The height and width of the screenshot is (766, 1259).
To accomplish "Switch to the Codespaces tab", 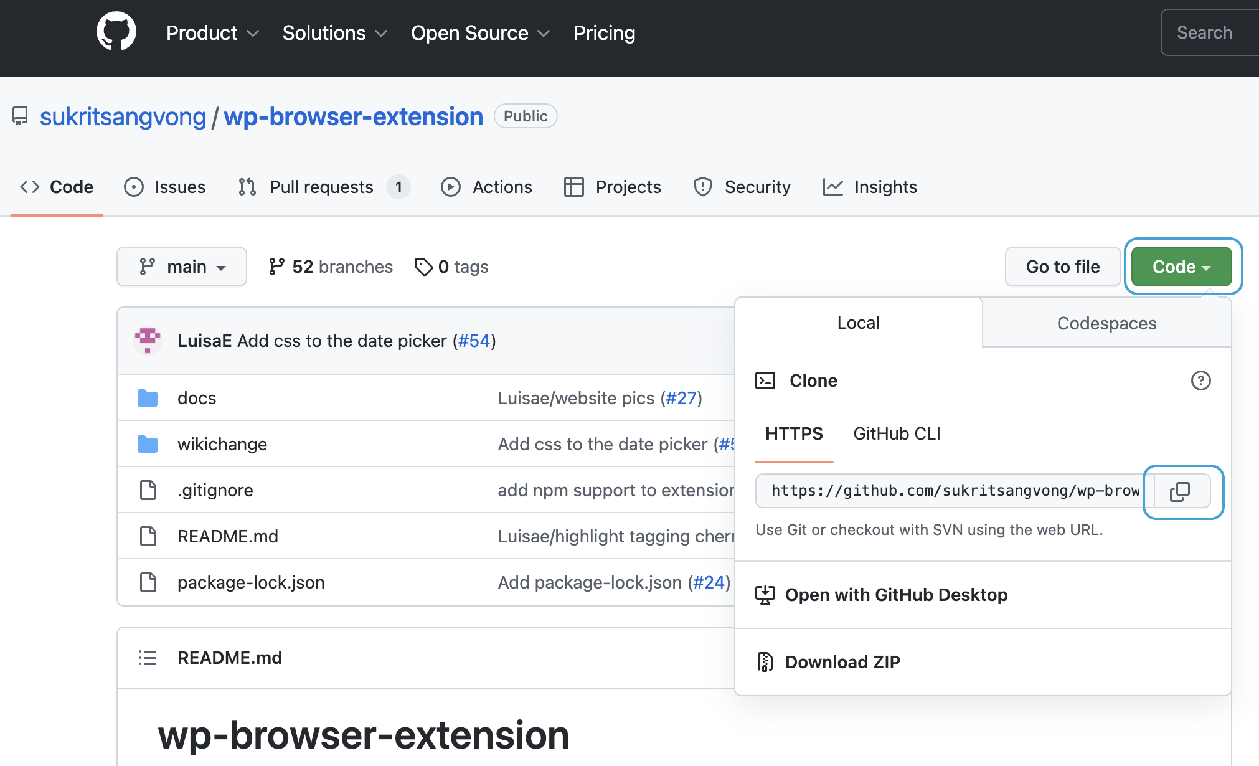I will pos(1106,323).
